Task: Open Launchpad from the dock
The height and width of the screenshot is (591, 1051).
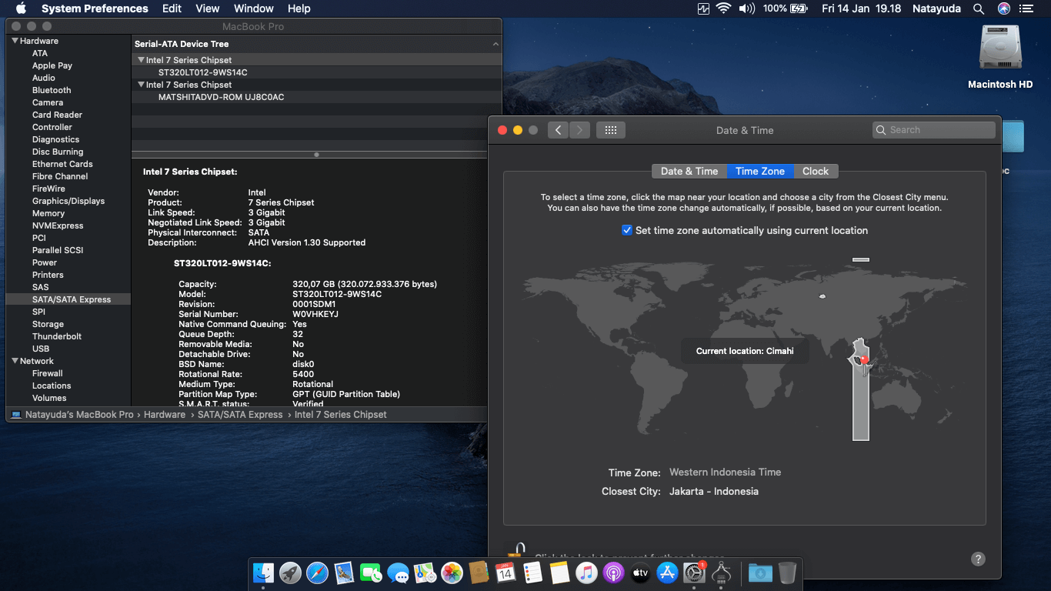Action: tap(290, 573)
